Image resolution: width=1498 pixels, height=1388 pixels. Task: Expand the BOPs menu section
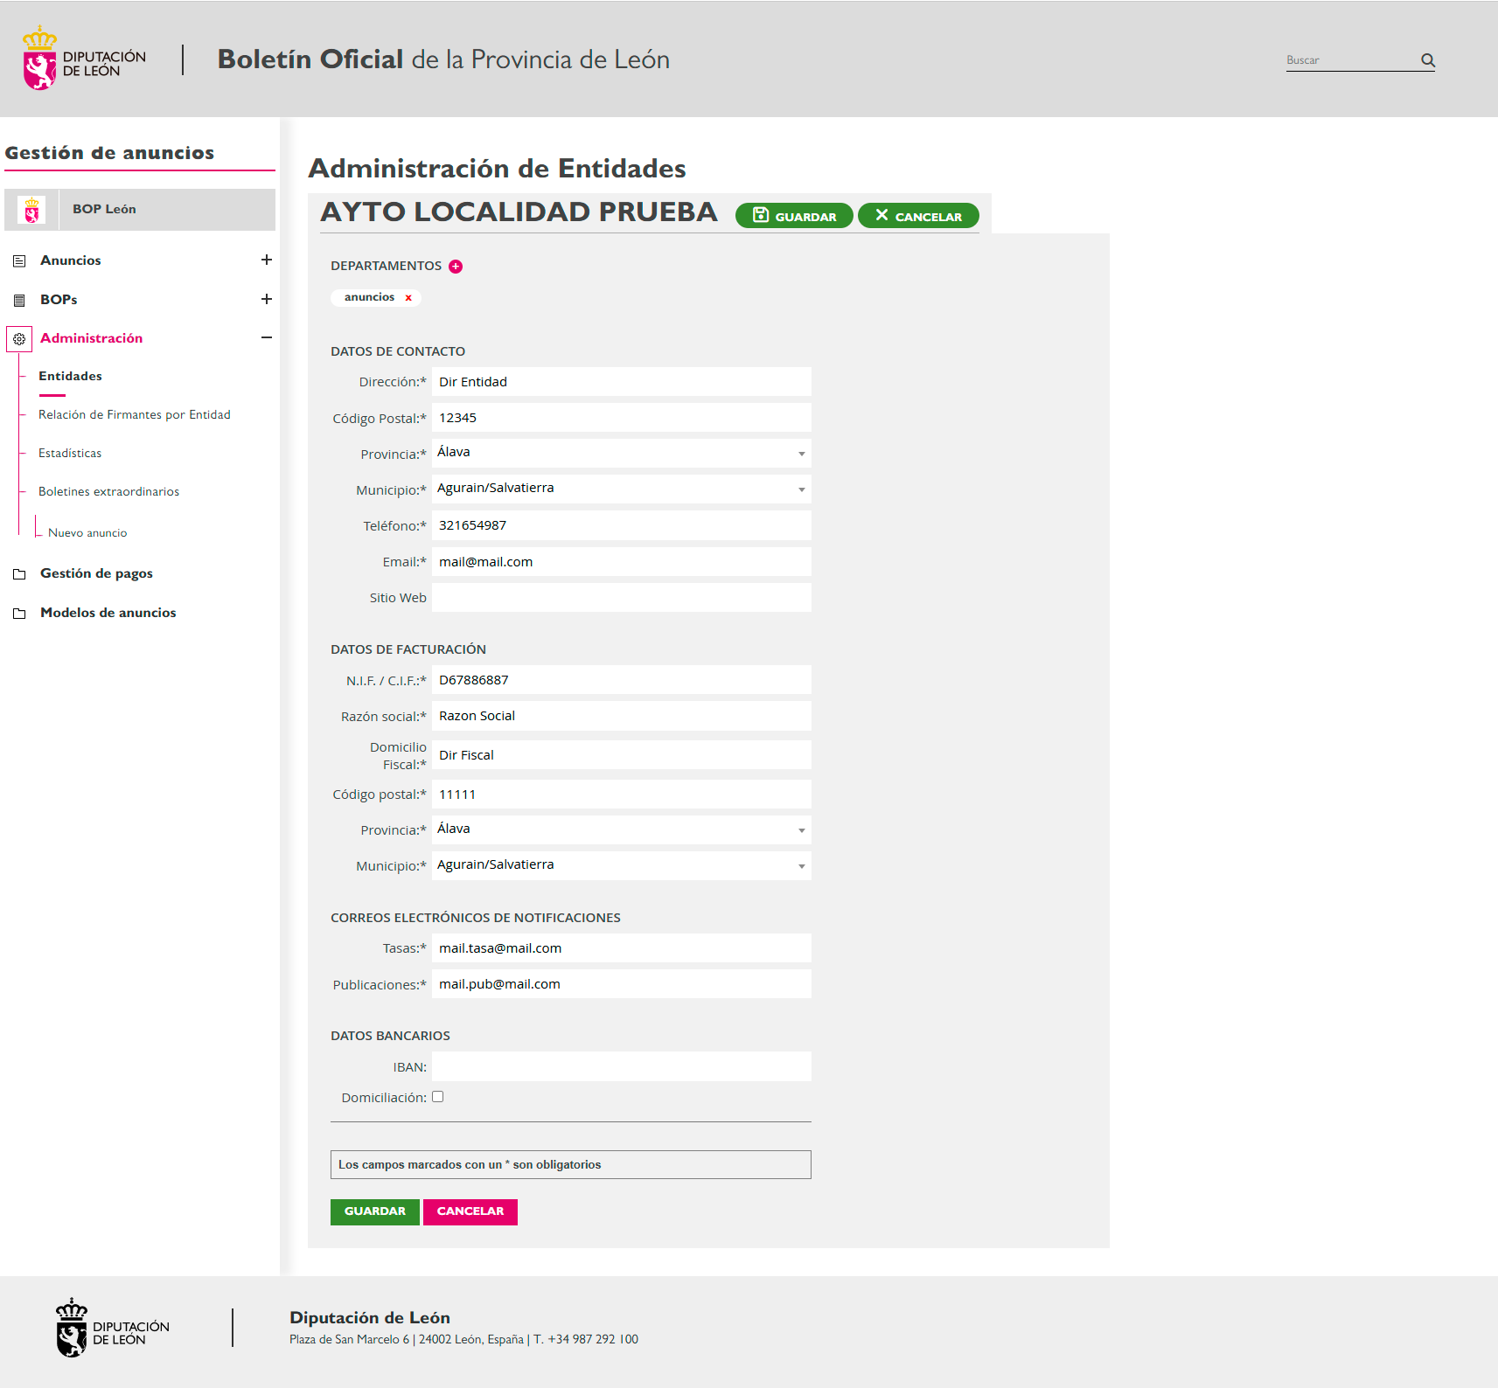pyautogui.click(x=267, y=299)
